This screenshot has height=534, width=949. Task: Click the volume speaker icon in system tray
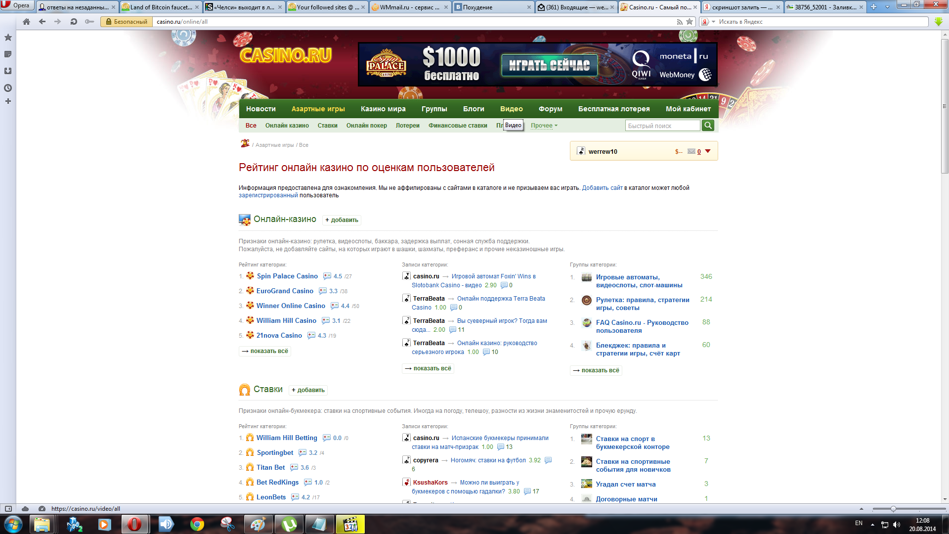[897, 525]
